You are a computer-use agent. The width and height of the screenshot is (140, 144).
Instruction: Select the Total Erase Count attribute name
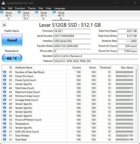(x=25, y=88)
